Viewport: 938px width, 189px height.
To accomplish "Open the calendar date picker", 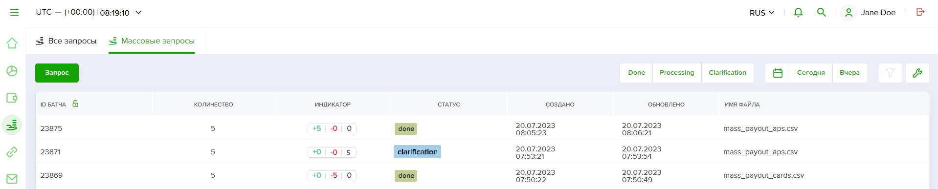I will pyautogui.click(x=778, y=73).
